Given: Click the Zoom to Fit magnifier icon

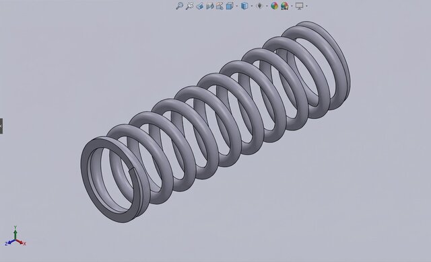Looking at the screenshot, I should click(180, 6).
